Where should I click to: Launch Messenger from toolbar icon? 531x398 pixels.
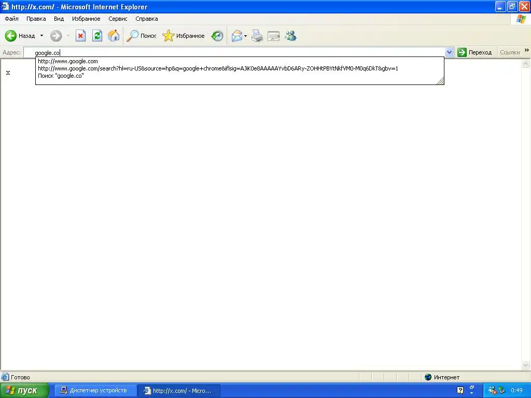click(x=290, y=36)
